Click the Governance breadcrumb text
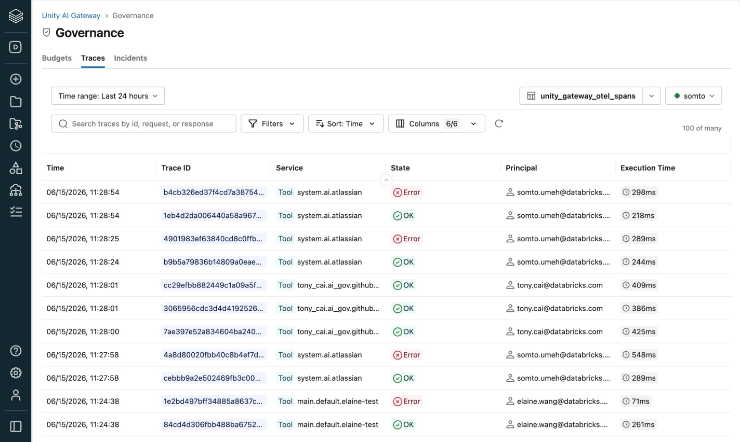Screen dimensions: 740x442 (x=133, y=16)
